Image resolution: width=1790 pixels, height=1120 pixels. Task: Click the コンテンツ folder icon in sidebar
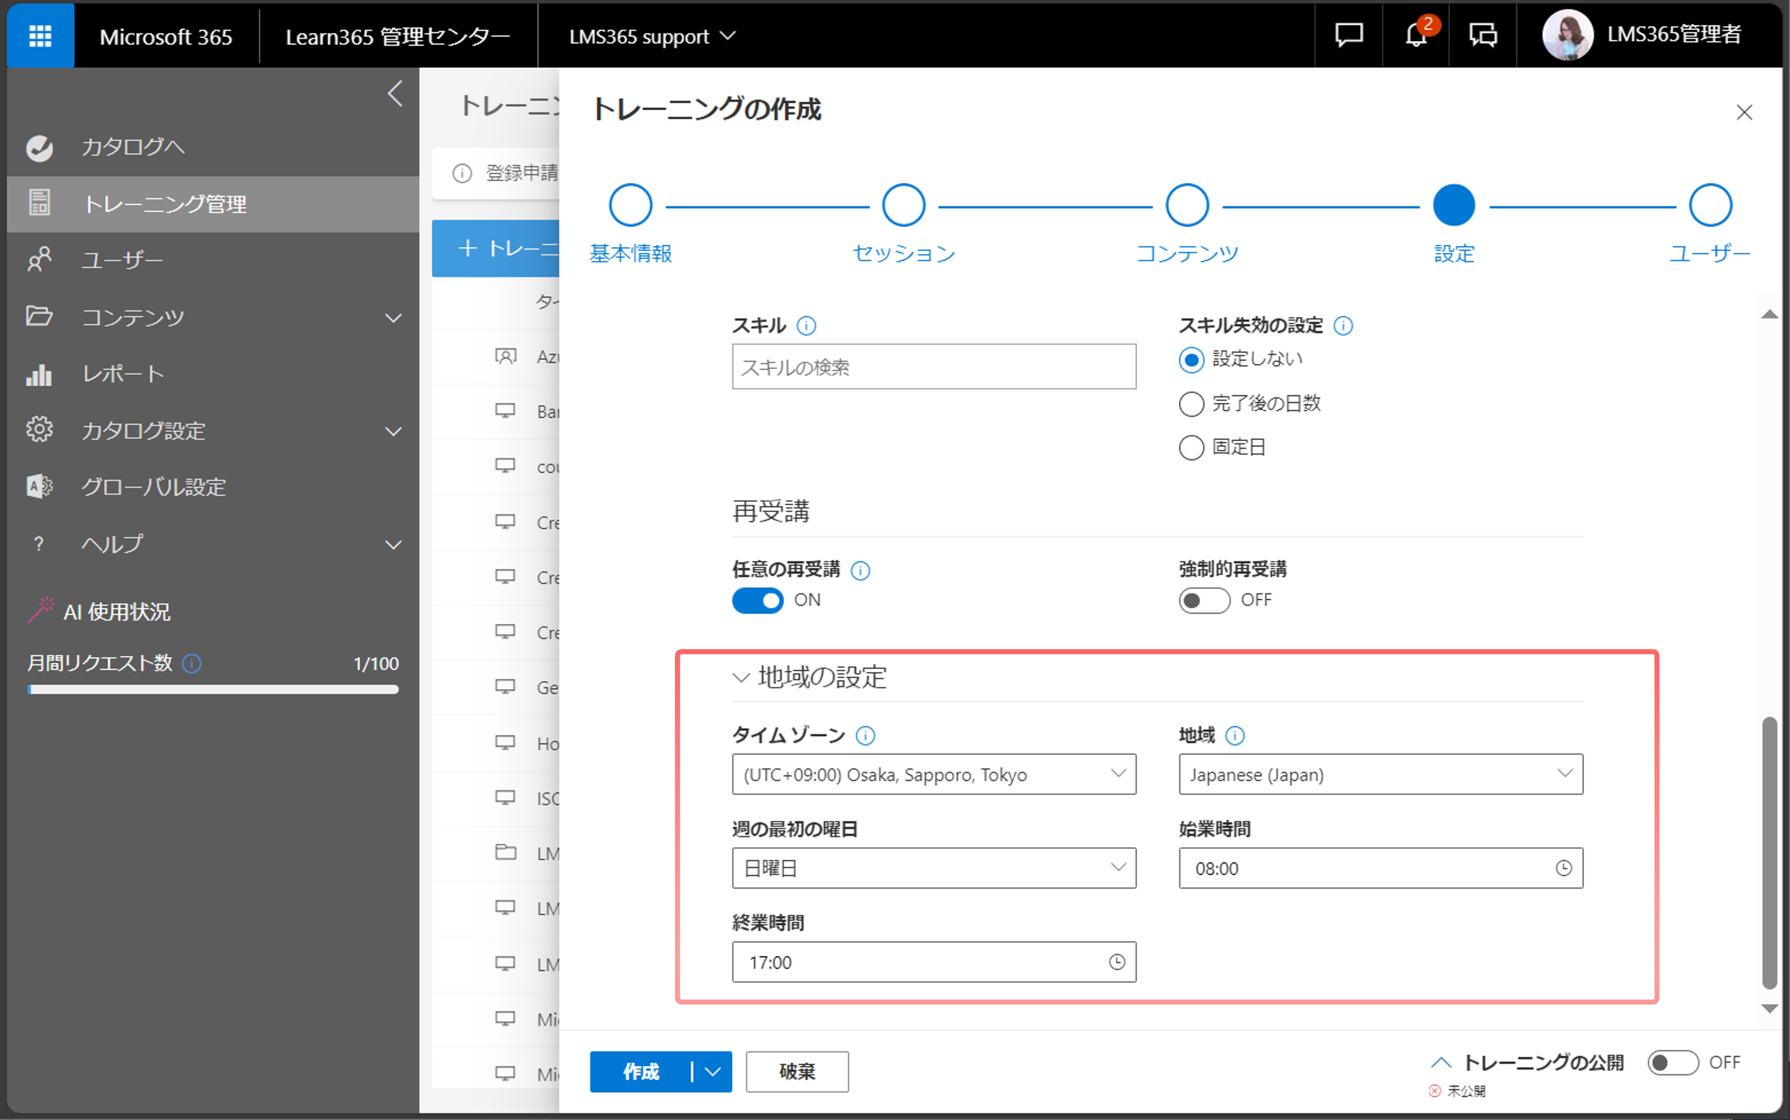39,316
